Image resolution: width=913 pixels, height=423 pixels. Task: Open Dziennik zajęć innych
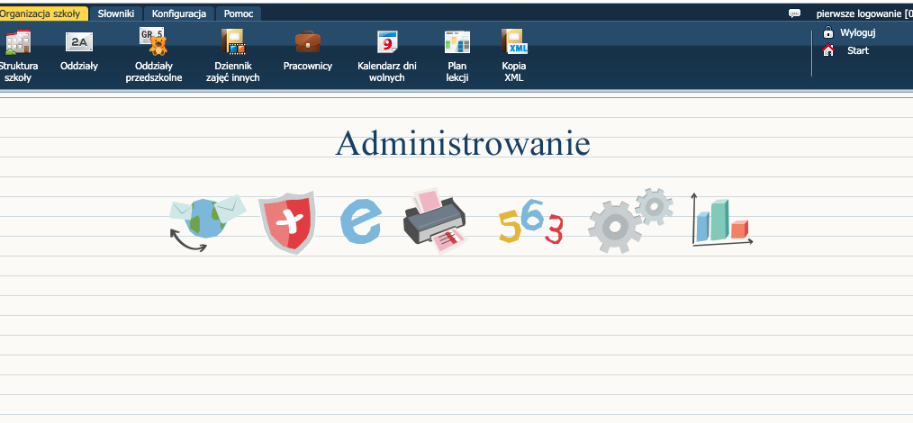[x=232, y=42]
